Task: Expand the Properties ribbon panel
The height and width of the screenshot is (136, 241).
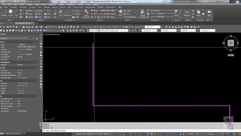Action: click(155, 20)
